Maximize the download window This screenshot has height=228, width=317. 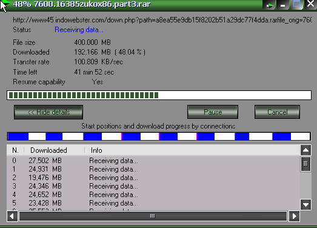[296, 4]
